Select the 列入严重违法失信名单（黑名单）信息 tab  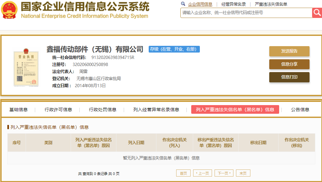pyautogui.click(x=235, y=110)
